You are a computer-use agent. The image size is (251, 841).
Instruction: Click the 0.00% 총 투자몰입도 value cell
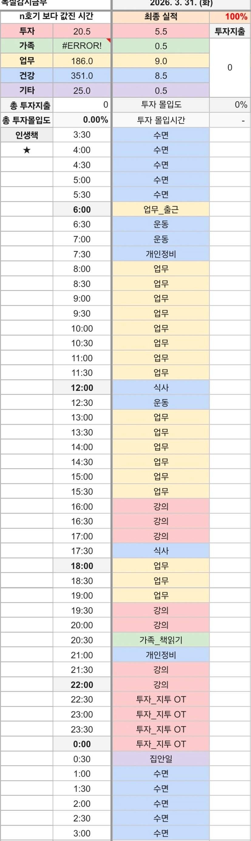82,120
